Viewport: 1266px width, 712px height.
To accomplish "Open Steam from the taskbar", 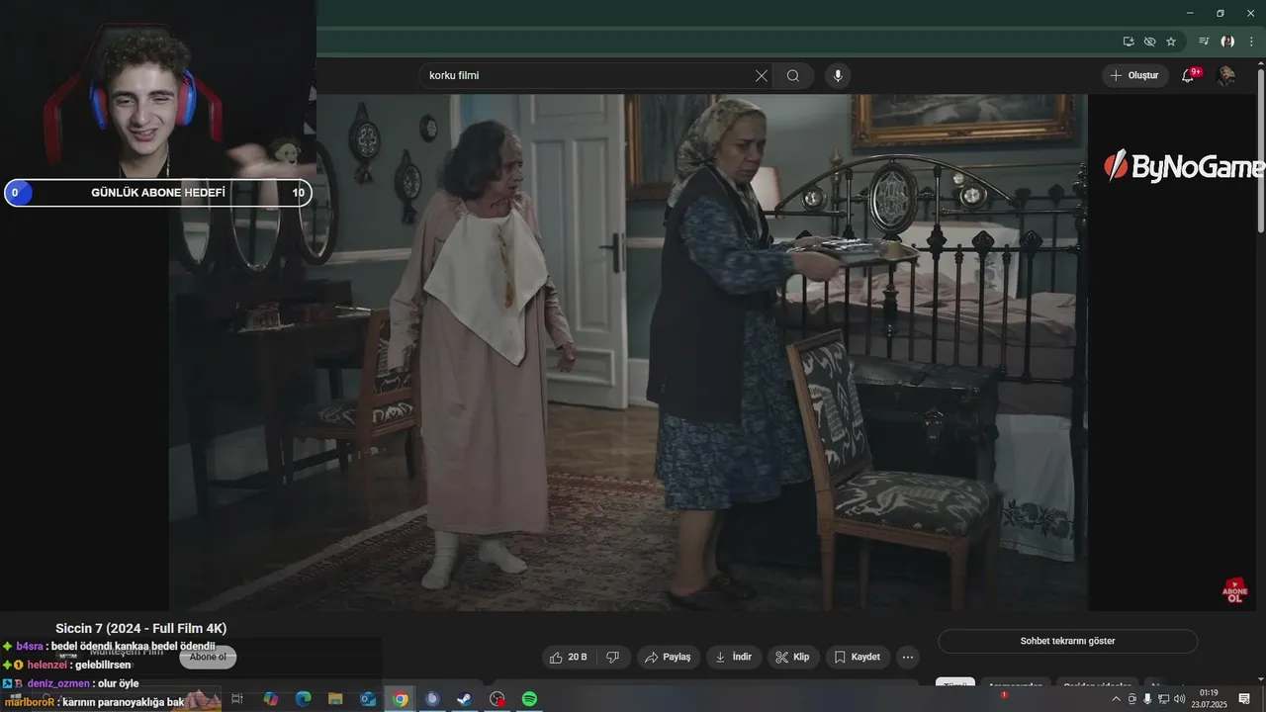I will click(464, 699).
